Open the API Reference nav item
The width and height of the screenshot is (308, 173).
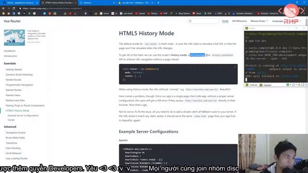point(239,21)
